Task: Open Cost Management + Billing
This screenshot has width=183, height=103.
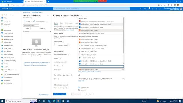Action: coord(10,74)
